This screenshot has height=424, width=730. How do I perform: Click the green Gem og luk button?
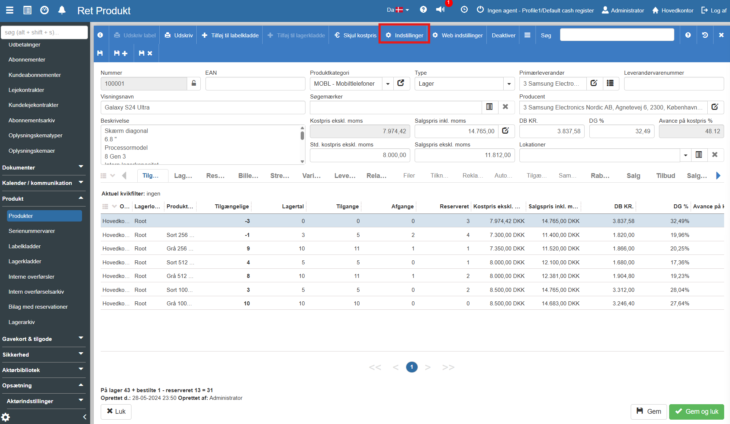coord(696,412)
